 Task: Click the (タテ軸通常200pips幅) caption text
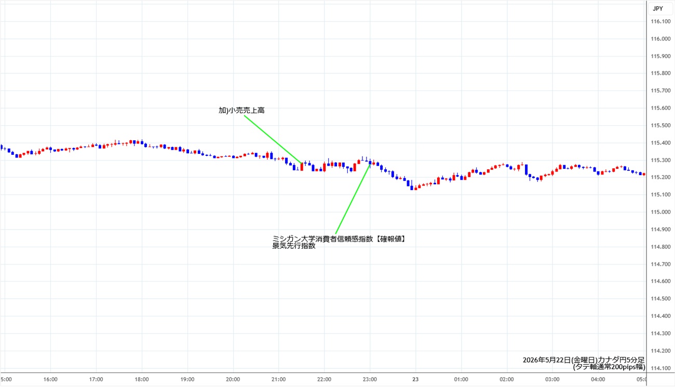609,367
